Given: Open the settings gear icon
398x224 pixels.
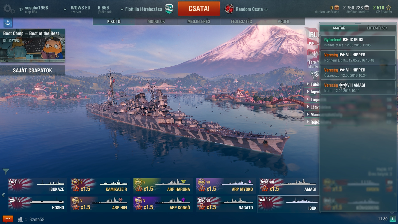Looking at the screenshot, I should tap(9, 9).
